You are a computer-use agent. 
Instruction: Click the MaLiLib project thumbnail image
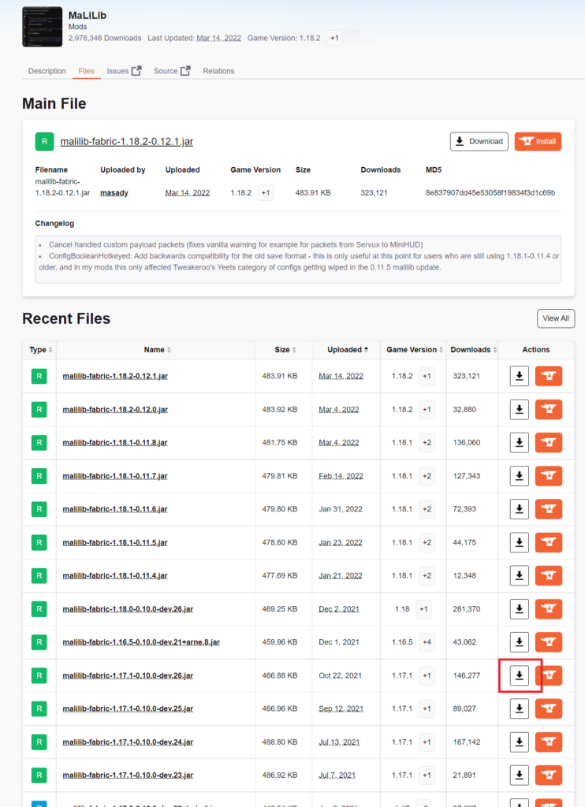point(43,26)
